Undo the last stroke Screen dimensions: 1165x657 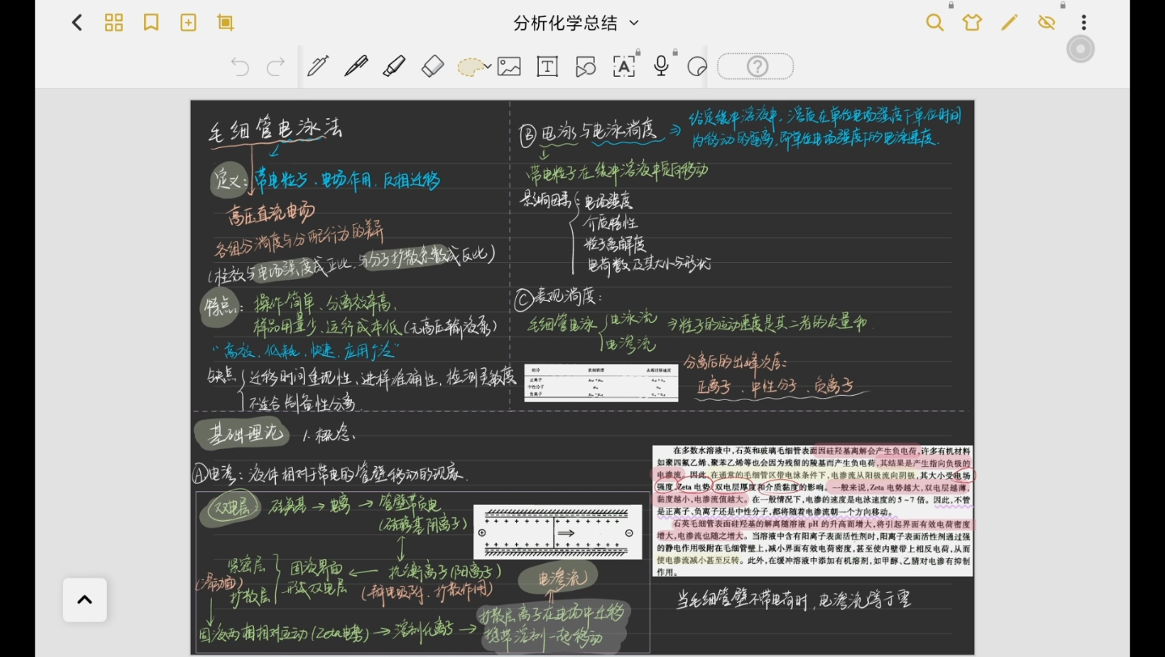240,66
